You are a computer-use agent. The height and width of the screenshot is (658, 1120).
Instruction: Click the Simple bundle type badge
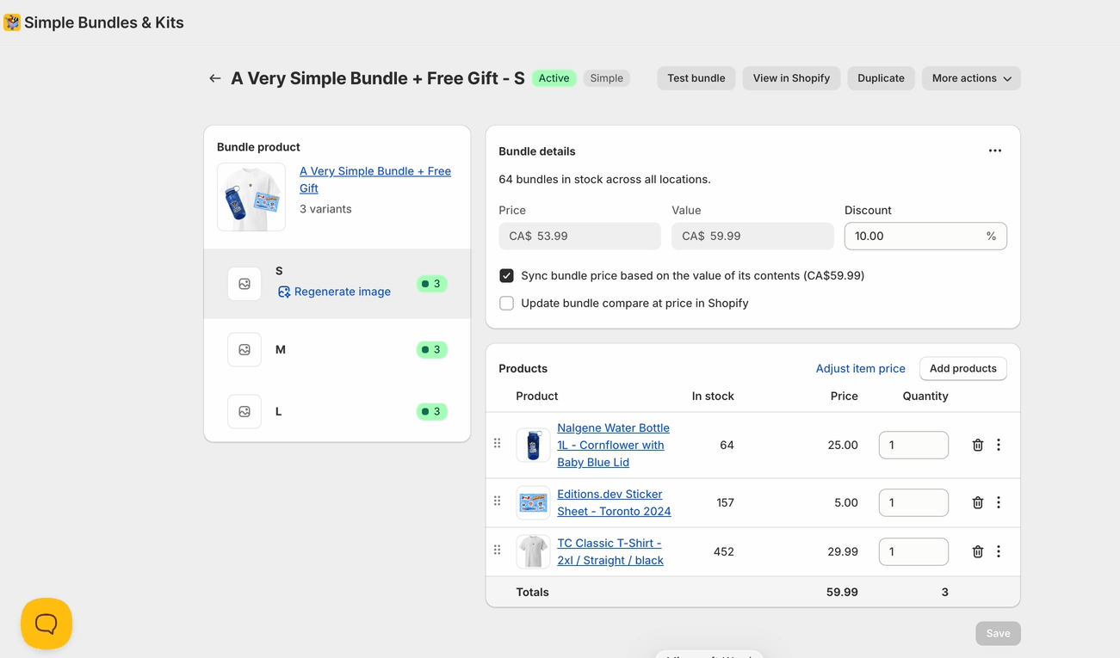pyautogui.click(x=607, y=78)
